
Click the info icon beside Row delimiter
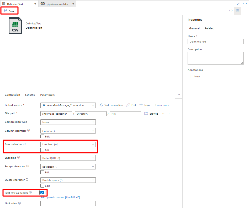[24, 144]
